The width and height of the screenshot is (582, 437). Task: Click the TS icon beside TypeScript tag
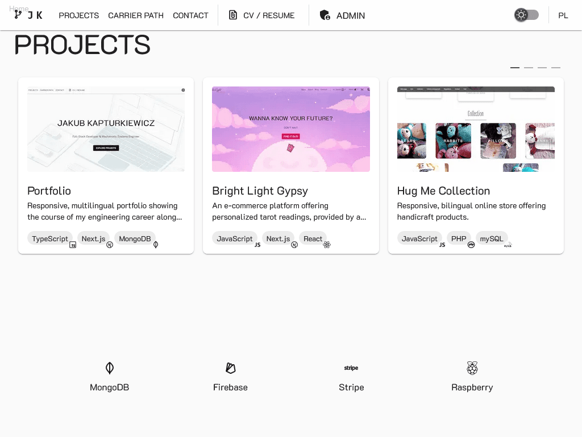pyautogui.click(x=73, y=245)
